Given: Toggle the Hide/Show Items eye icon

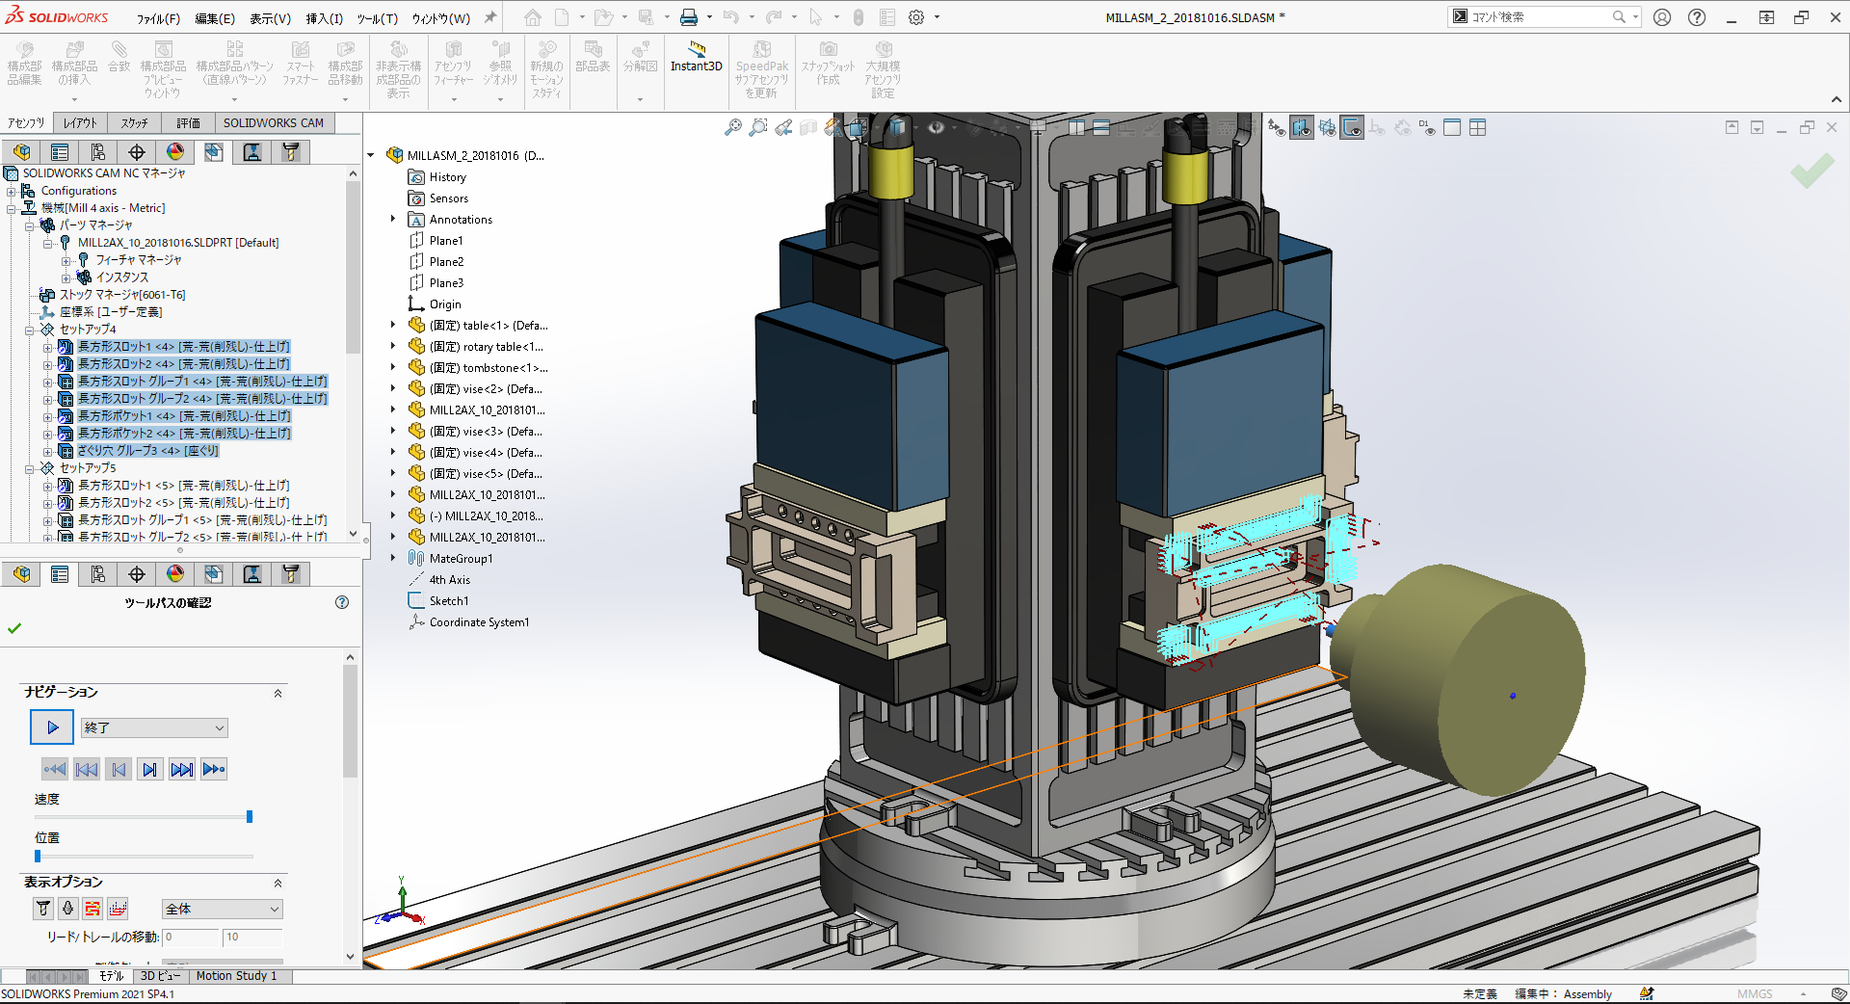Looking at the screenshot, I should [x=936, y=127].
